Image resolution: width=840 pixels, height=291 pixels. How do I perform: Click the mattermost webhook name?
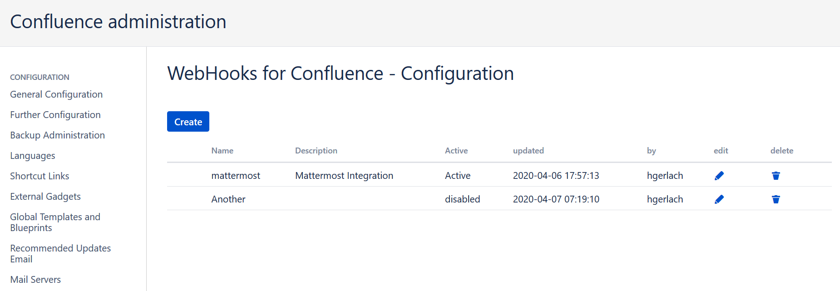pyautogui.click(x=236, y=176)
